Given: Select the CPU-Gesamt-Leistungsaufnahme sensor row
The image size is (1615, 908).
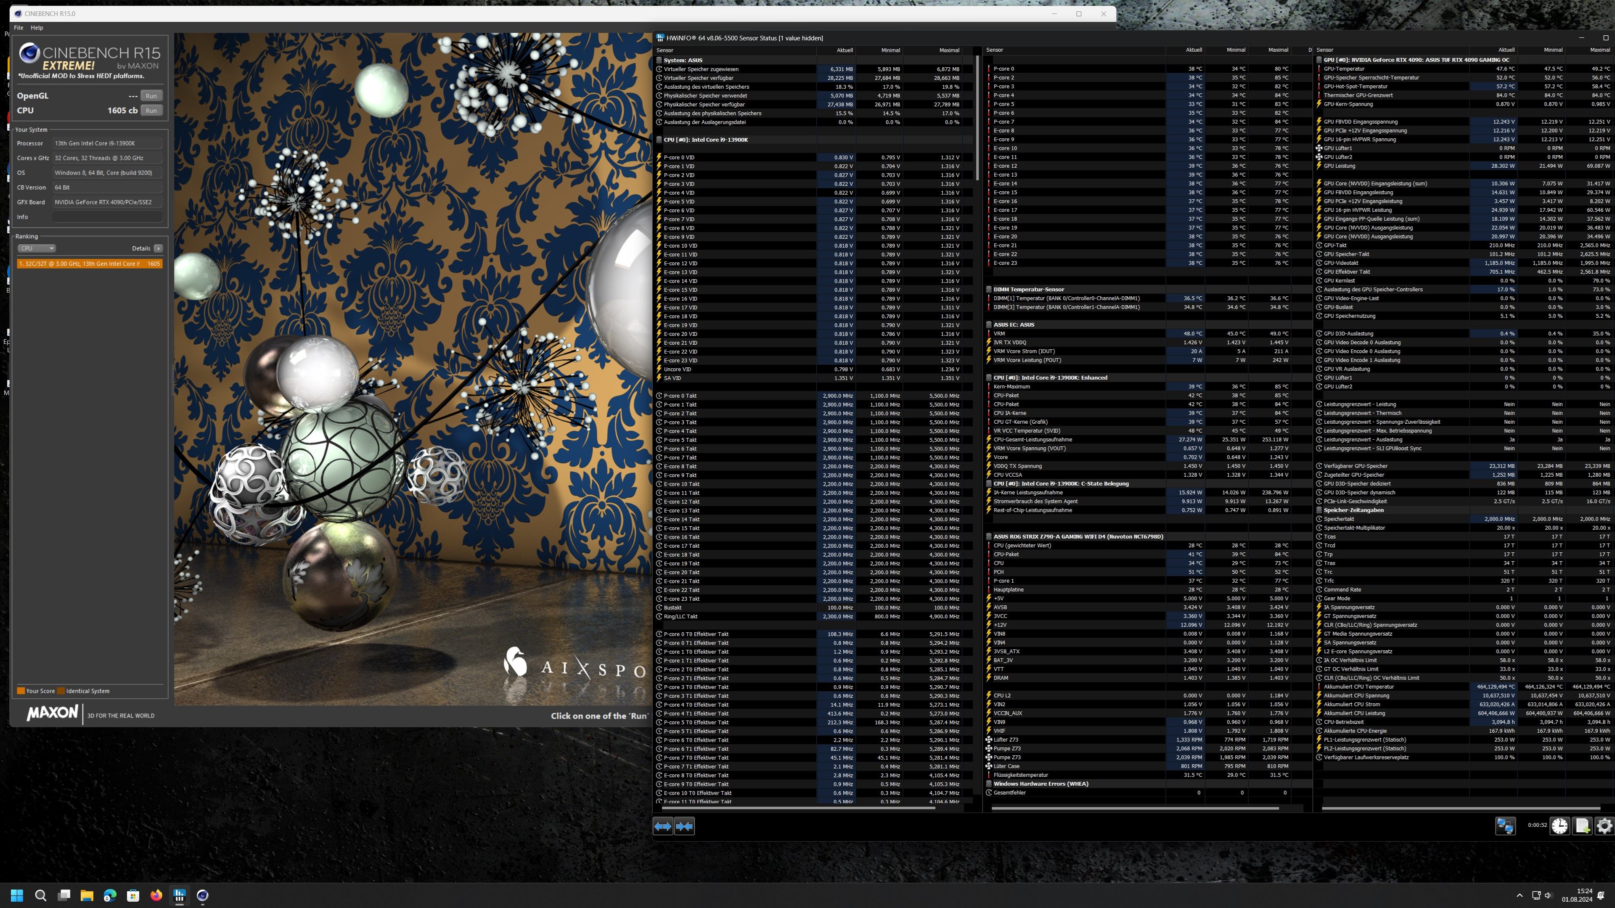Looking at the screenshot, I should tap(1148, 439).
